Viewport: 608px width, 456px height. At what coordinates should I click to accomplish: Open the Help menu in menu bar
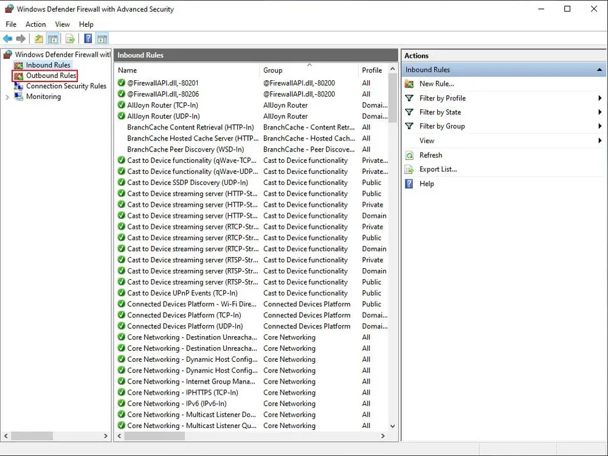[86, 24]
